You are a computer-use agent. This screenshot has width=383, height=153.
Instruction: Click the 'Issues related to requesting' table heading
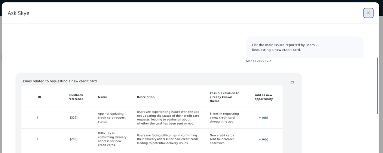coord(59,81)
